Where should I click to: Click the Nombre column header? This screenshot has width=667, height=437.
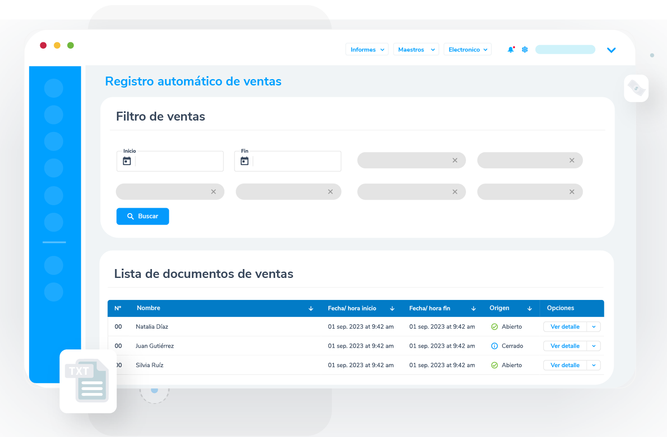(149, 308)
